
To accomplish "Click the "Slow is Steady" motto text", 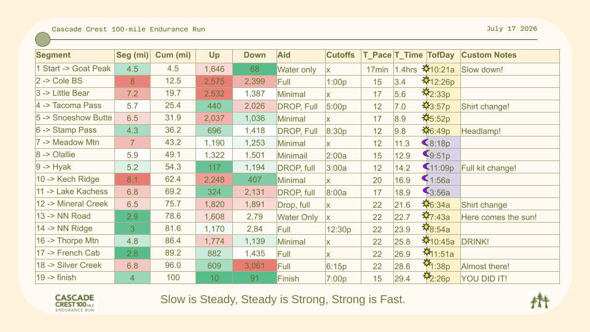I will pyautogui.click(x=283, y=300).
